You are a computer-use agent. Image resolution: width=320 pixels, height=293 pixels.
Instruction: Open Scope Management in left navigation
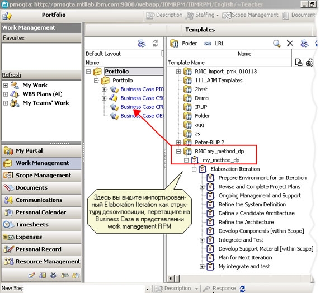(41, 175)
